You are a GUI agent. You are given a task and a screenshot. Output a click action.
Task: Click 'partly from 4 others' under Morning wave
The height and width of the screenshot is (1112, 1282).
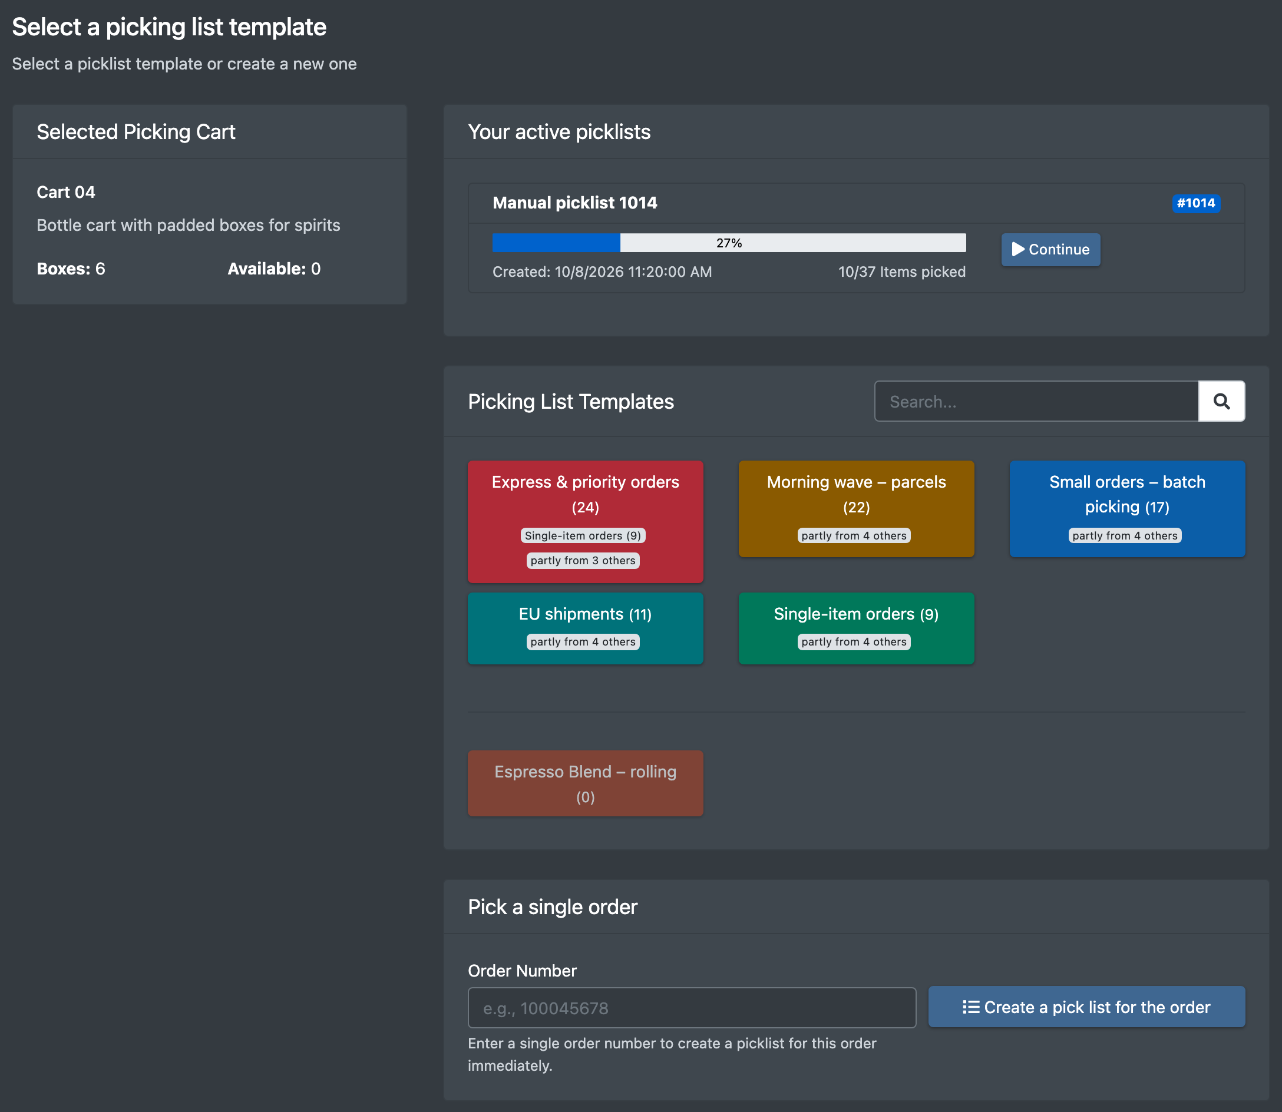coord(854,535)
